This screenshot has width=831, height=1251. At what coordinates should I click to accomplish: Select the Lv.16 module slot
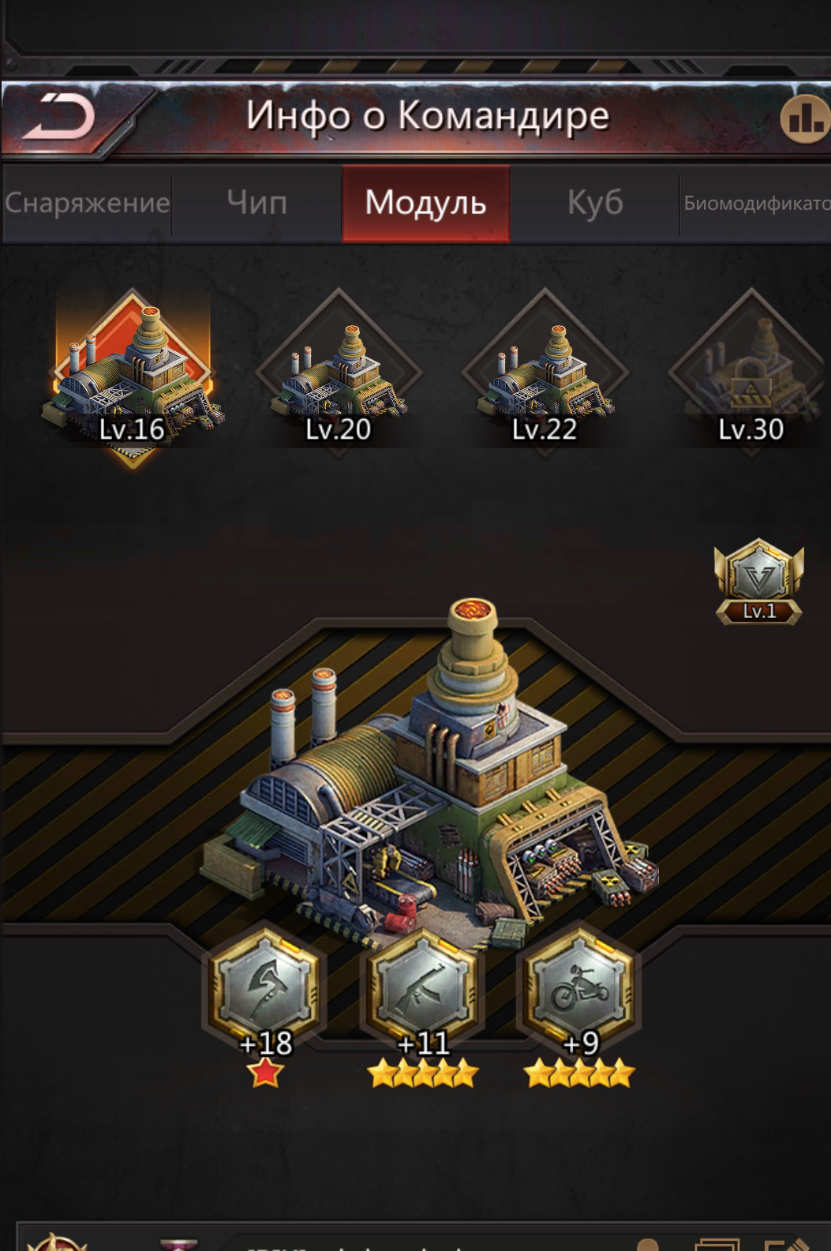pos(133,375)
